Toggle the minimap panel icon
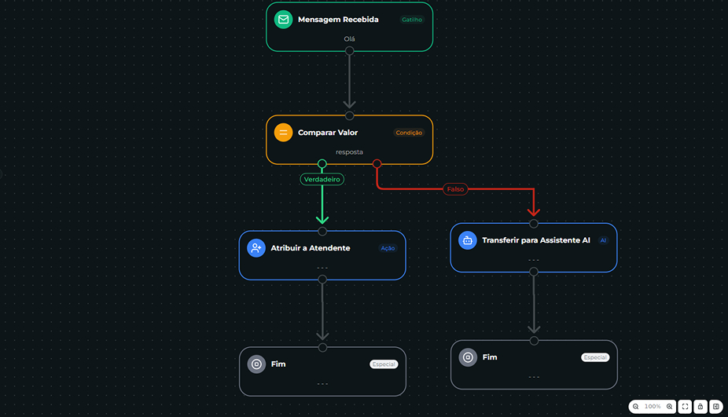 click(x=716, y=406)
